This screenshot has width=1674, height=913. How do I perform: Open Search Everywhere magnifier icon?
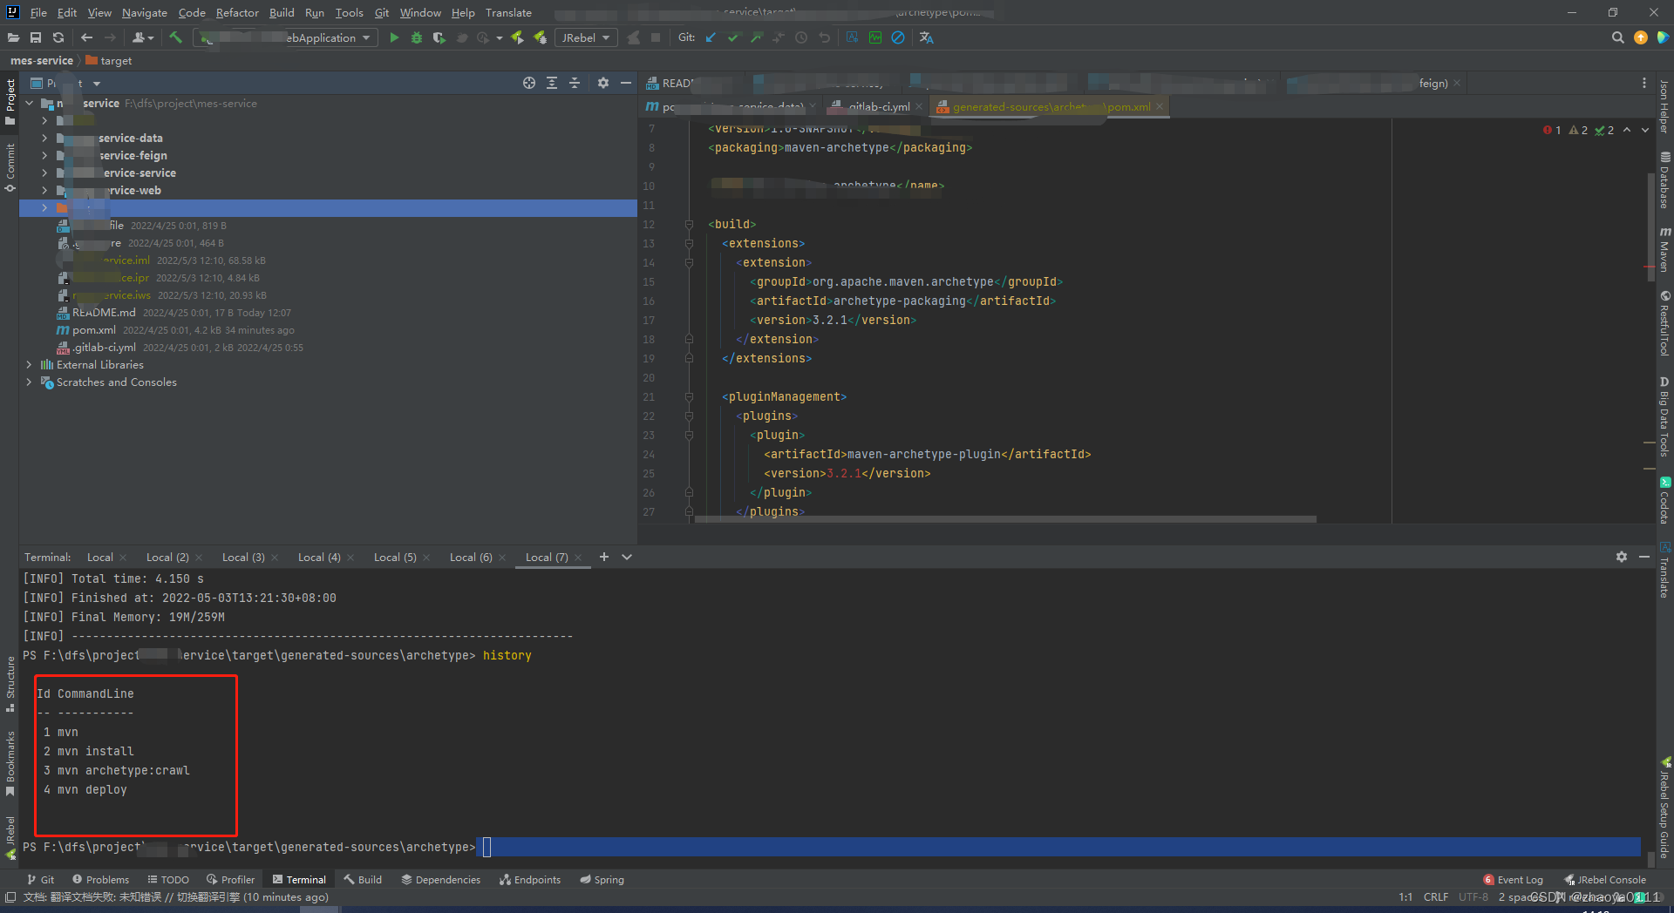coord(1618,37)
